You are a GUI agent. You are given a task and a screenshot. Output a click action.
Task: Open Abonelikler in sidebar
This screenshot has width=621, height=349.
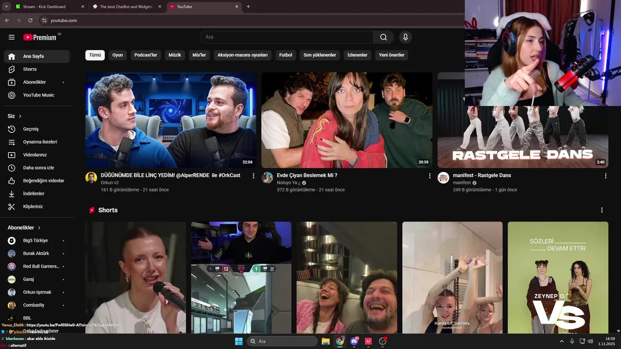[37, 82]
